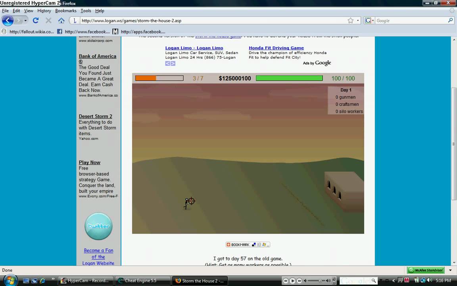Mute the media toolbar speaker icon
Image resolution: width=457 pixels, height=286 pixels.
pyautogui.click(x=305, y=281)
